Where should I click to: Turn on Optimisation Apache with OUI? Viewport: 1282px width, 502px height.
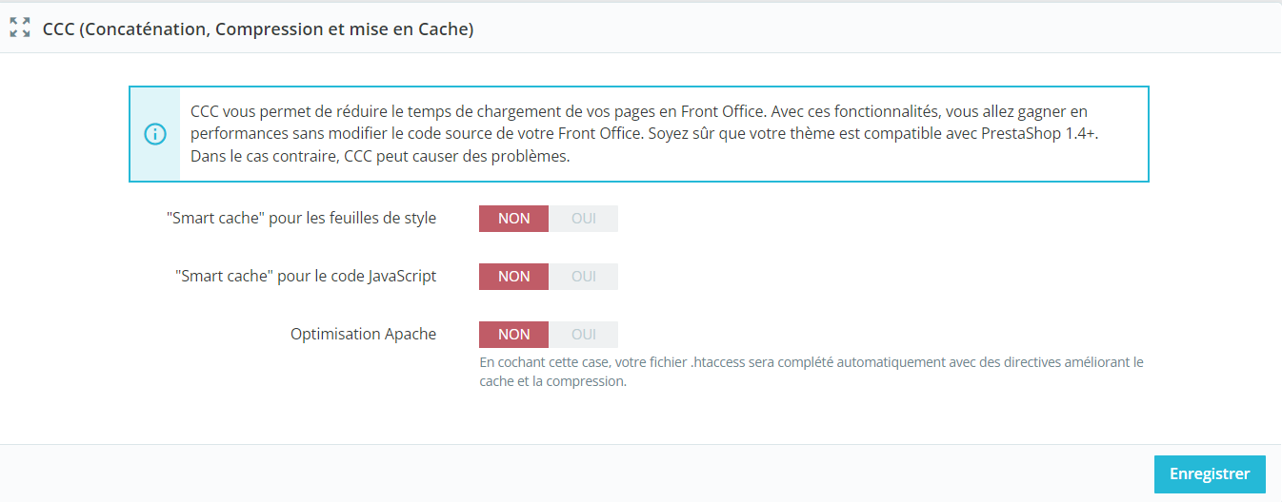(x=584, y=335)
